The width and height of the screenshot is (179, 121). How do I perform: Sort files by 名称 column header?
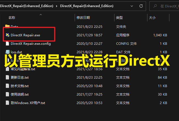point(12,18)
